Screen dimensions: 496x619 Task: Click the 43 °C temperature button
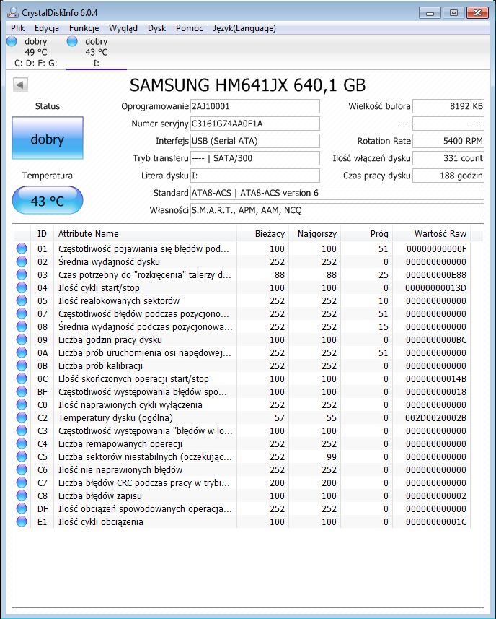[48, 201]
